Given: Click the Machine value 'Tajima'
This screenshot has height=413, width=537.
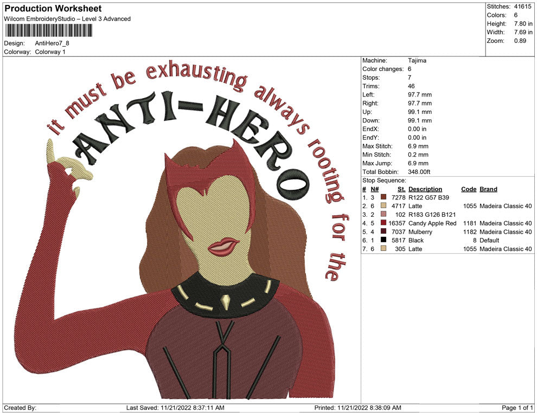Looking at the screenshot, I should tap(417, 61).
